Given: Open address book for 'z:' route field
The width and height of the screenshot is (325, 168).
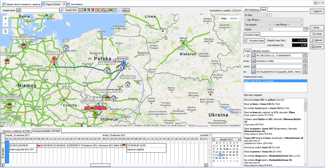Looking at the screenshot, I should click(x=253, y=55).
